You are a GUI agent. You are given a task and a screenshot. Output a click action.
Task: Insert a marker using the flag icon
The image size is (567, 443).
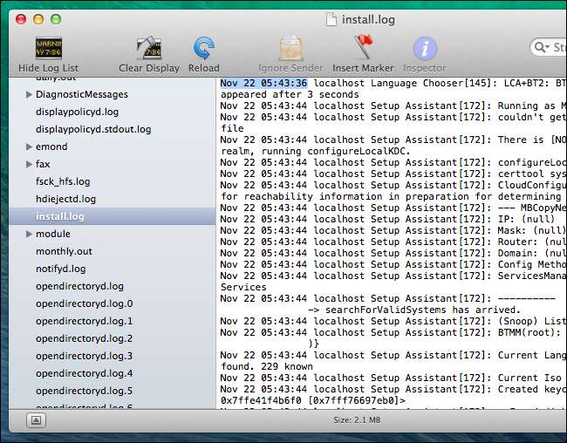[x=364, y=49]
